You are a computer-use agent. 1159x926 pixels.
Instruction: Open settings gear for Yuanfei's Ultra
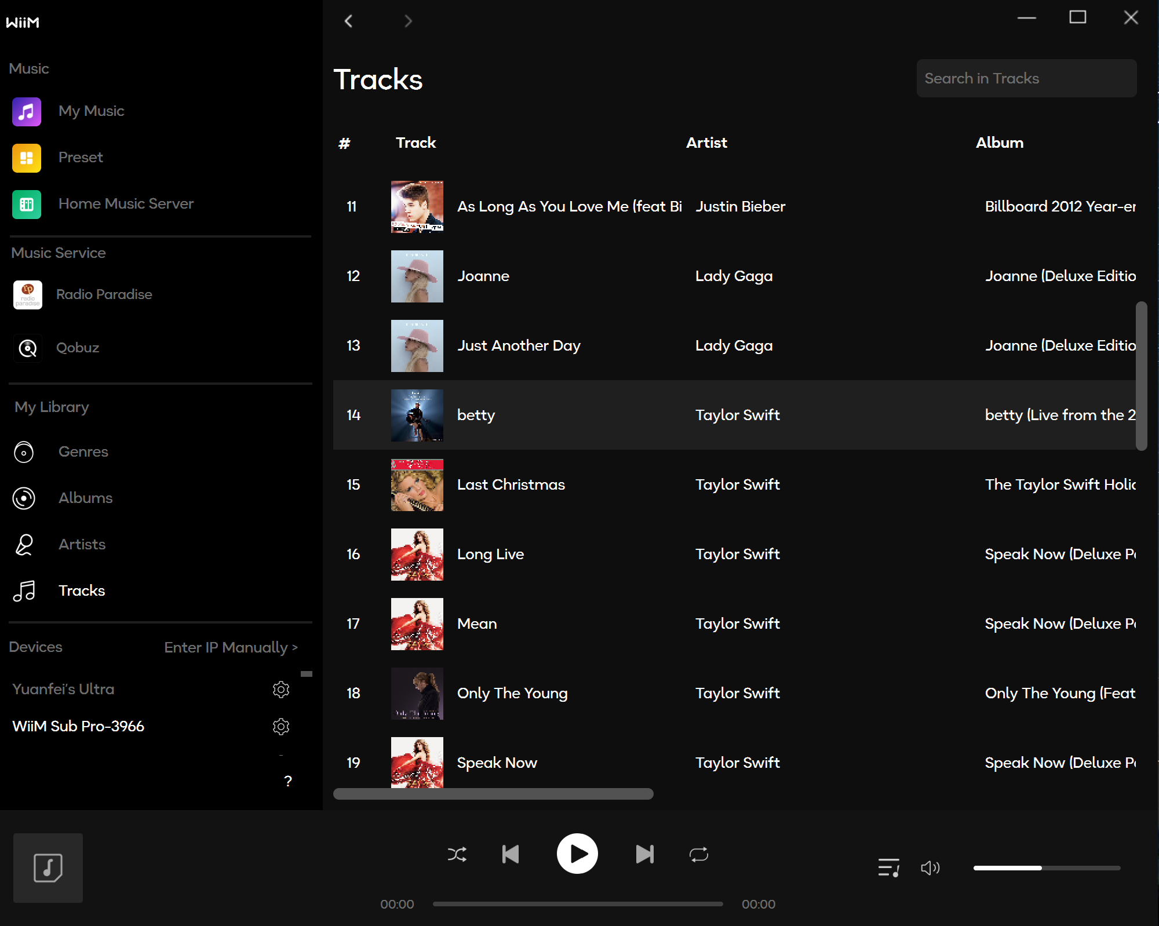(281, 690)
